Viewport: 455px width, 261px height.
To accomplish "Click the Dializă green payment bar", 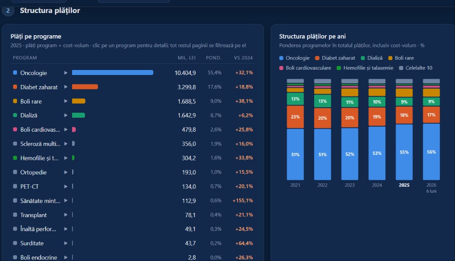I will [x=78, y=115].
